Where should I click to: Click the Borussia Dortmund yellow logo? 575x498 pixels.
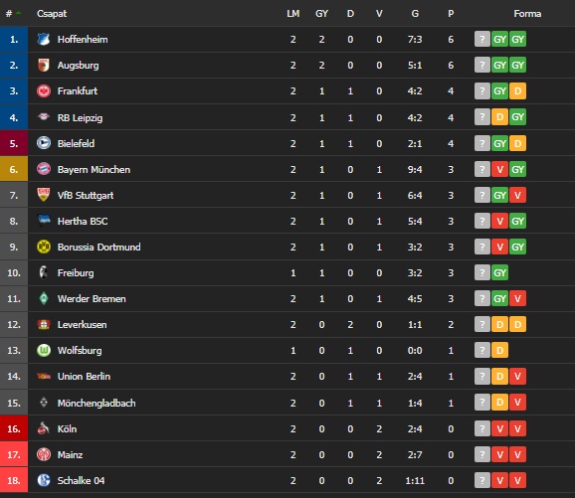[x=44, y=247]
